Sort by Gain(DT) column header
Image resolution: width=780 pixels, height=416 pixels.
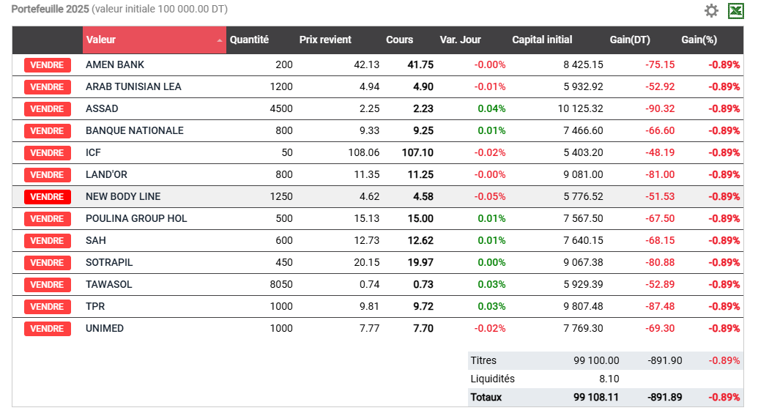point(630,40)
